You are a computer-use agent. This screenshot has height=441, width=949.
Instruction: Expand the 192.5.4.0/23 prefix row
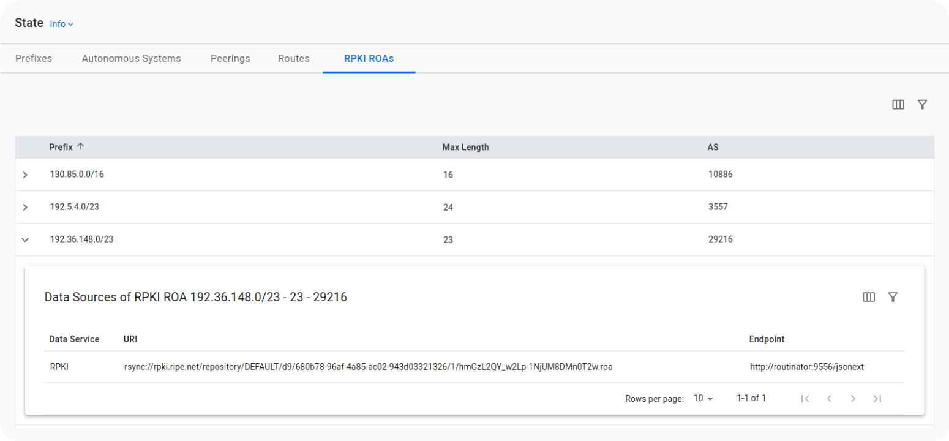click(25, 207)
